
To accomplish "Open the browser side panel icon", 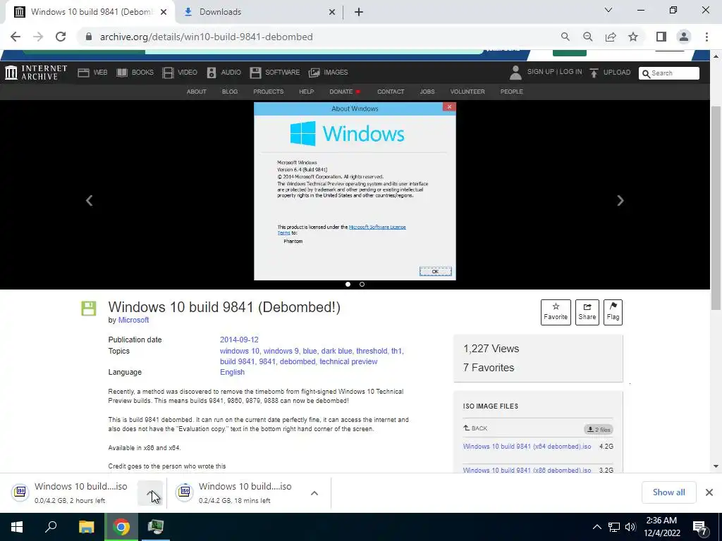I will click(x=661, y=37).
